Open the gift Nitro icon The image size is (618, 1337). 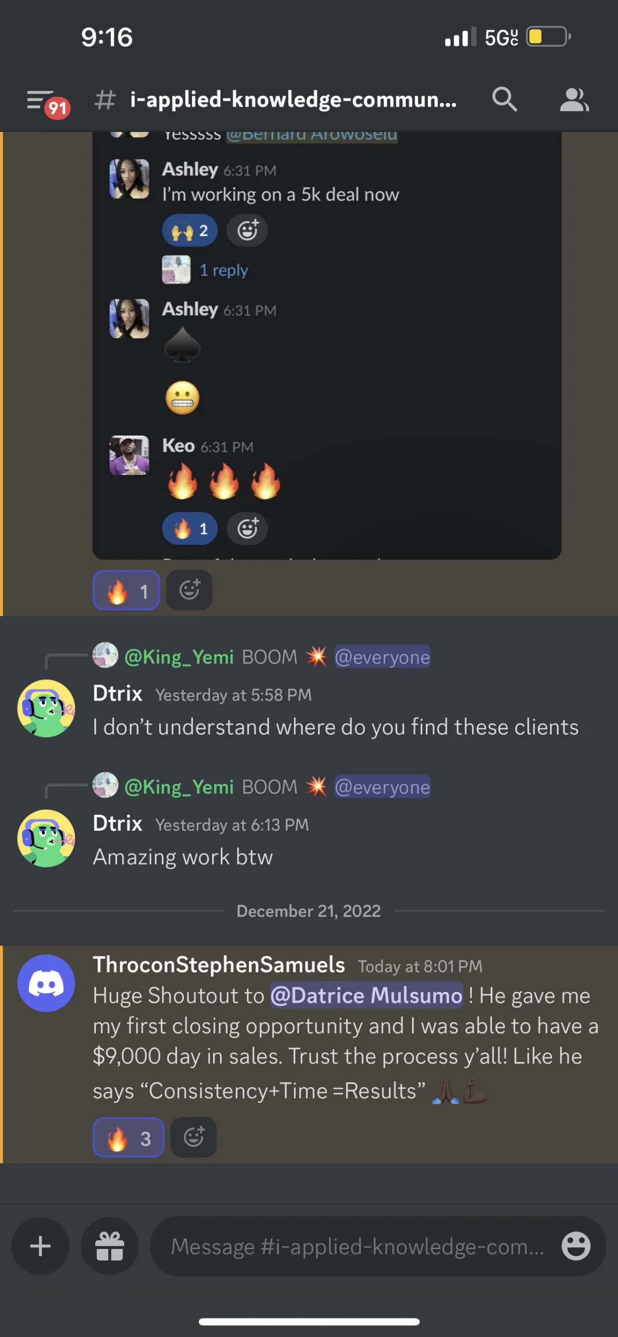pyautogui.click(x=110, y=1246)
